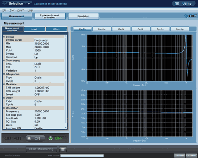This screenshot has height=158, width=198.
Task: Select the Sweep value Lin
Action: coord(36,54)
